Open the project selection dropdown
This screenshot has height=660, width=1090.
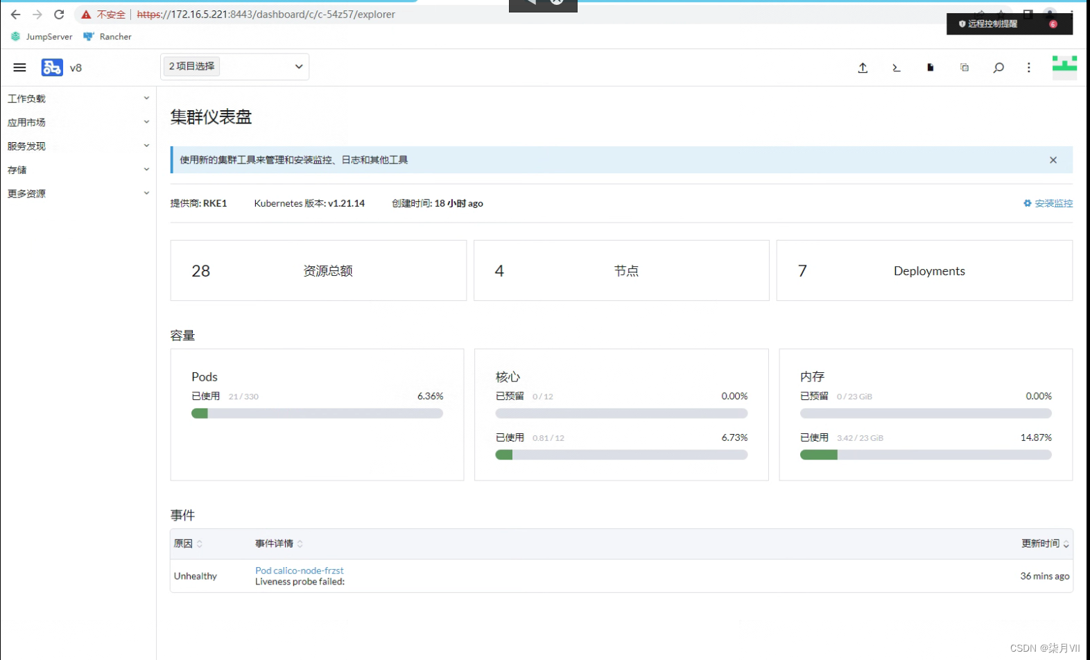pyautogui.click(x=234, y=67)
